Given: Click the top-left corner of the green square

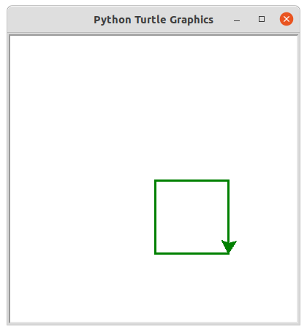Looking at the screenshot, I should pyautogui.click(x=155, y=180).
